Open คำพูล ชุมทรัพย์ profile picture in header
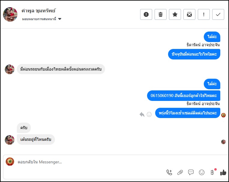The height and width of the screenshot is (182, 229). tap(10, 14)
